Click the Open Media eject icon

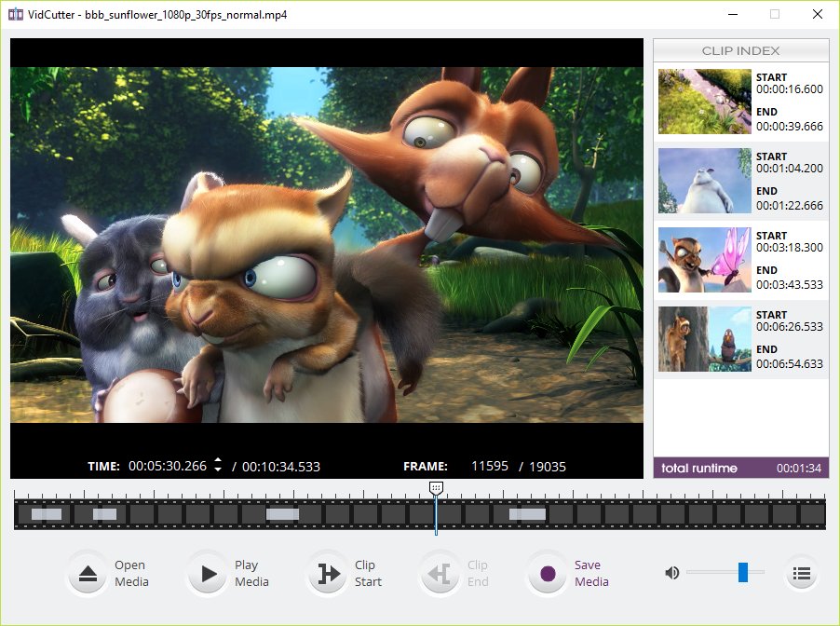click(88, 574)
